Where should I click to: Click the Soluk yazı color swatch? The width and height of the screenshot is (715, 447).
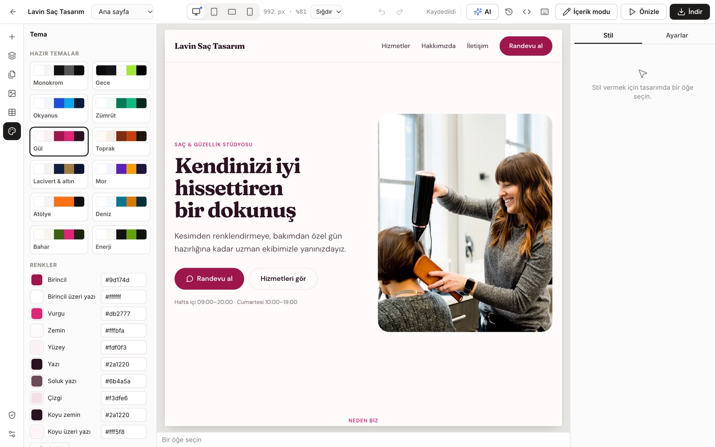[37, 381]
